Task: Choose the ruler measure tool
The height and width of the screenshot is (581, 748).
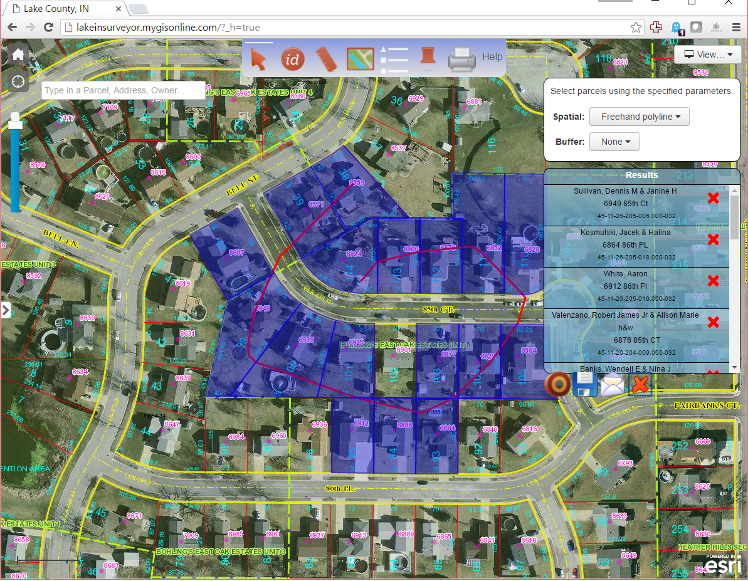Action: pyautogui.click(x=326, y=59)
